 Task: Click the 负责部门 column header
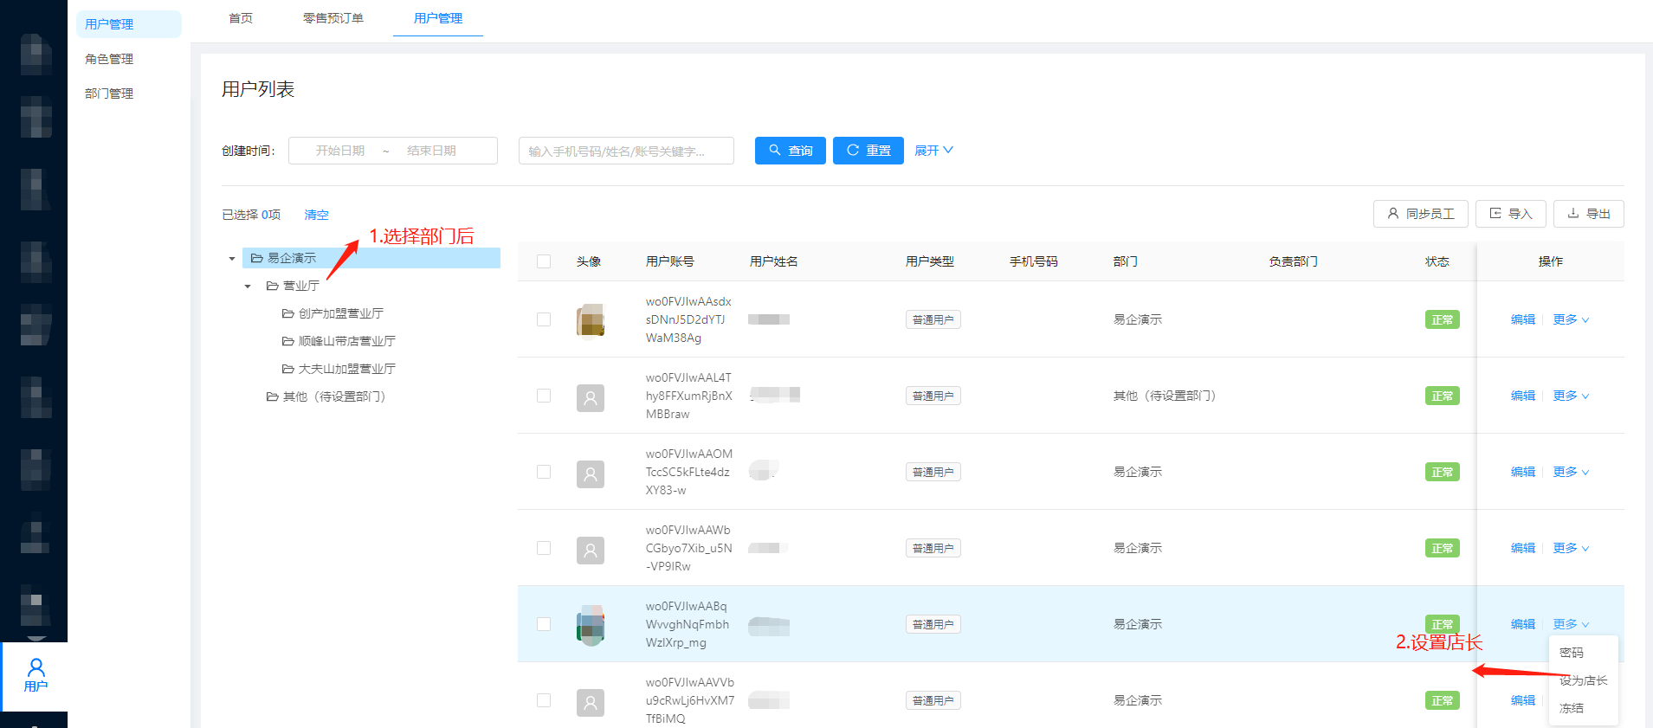pyautogui.click(x=1294, y=261)
